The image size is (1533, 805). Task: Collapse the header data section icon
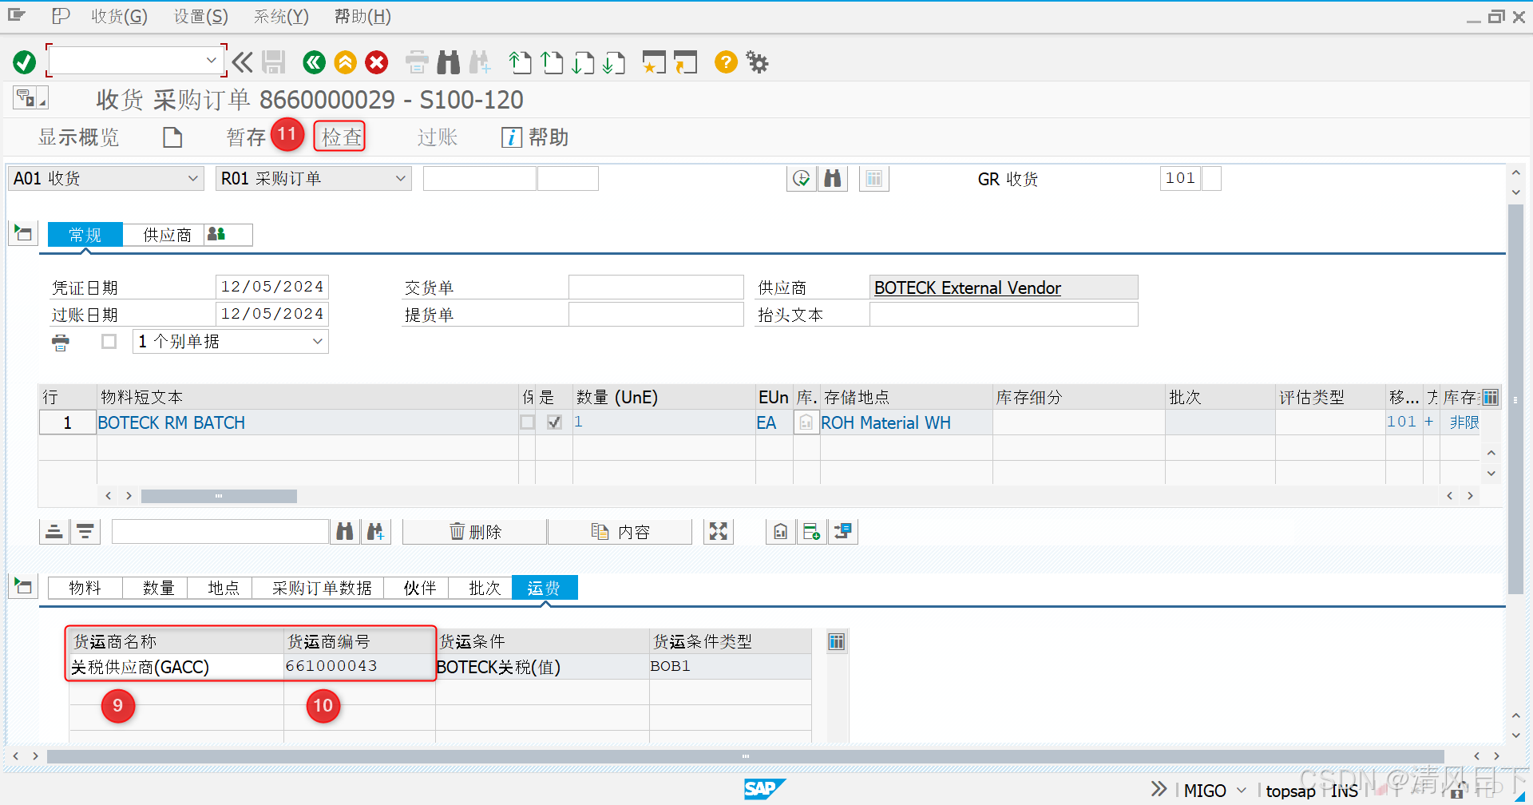pos(23,234)
